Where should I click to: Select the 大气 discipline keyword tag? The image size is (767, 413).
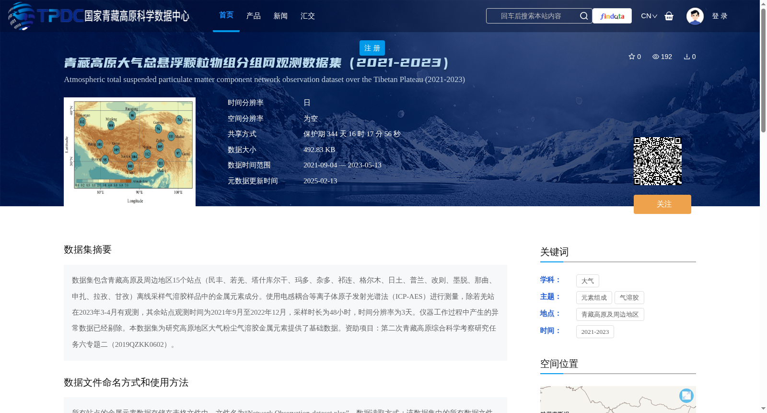click(588, 281)
